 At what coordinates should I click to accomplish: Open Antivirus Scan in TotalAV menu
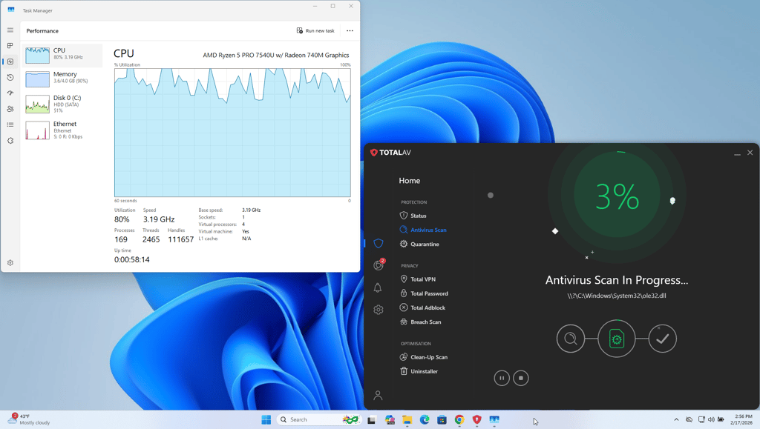pos(423,230)
